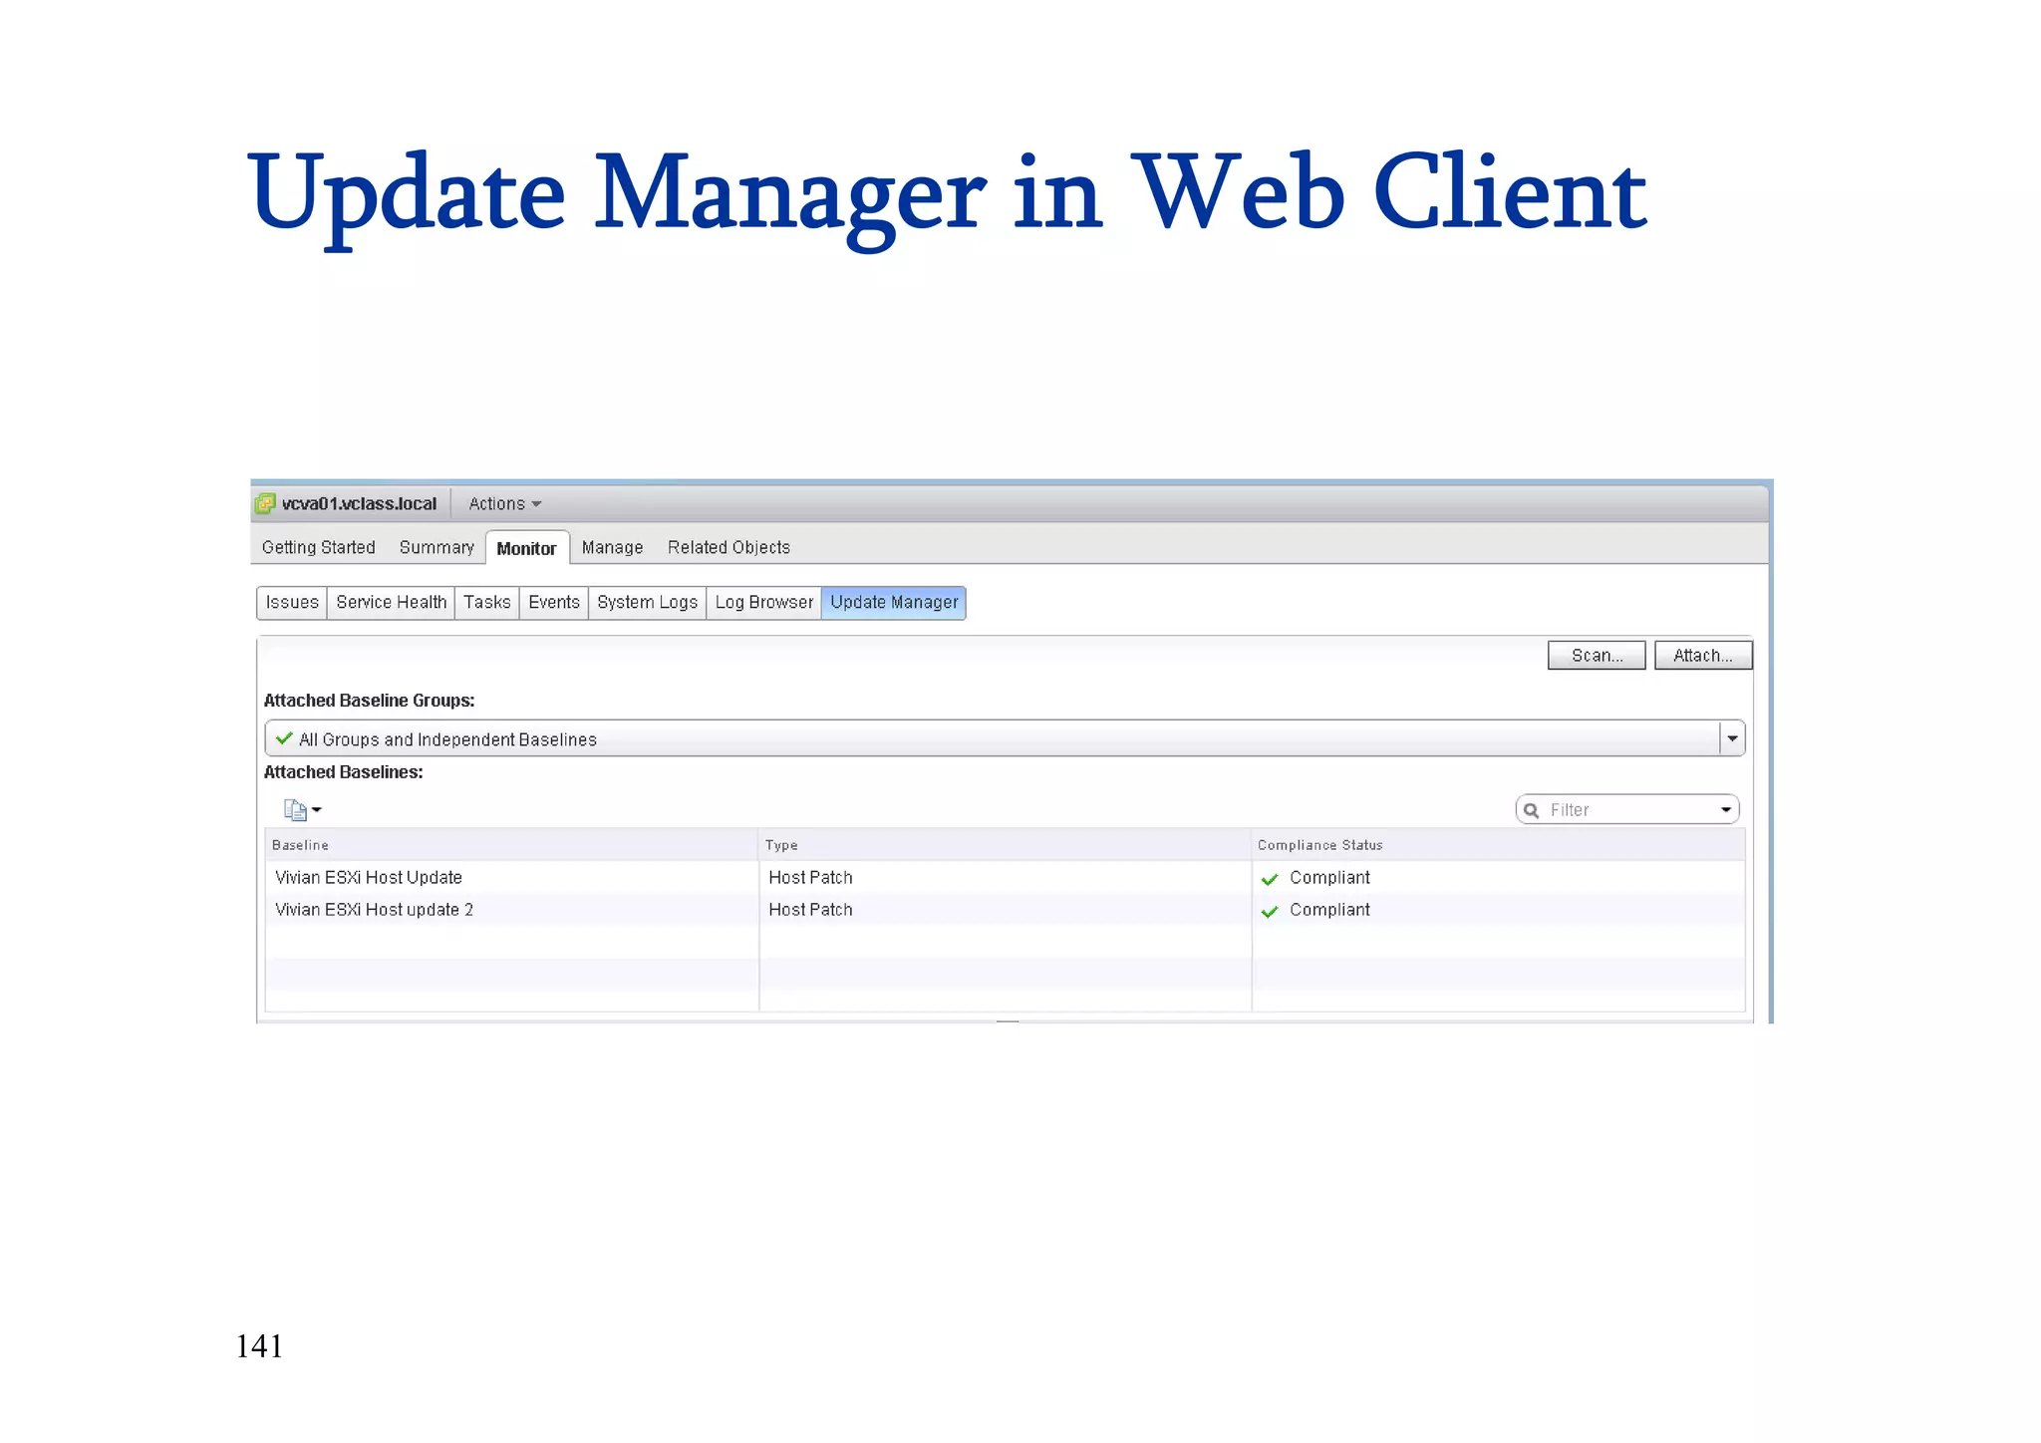
Task: Open the Events sub-tab
Action: point(553,603)
